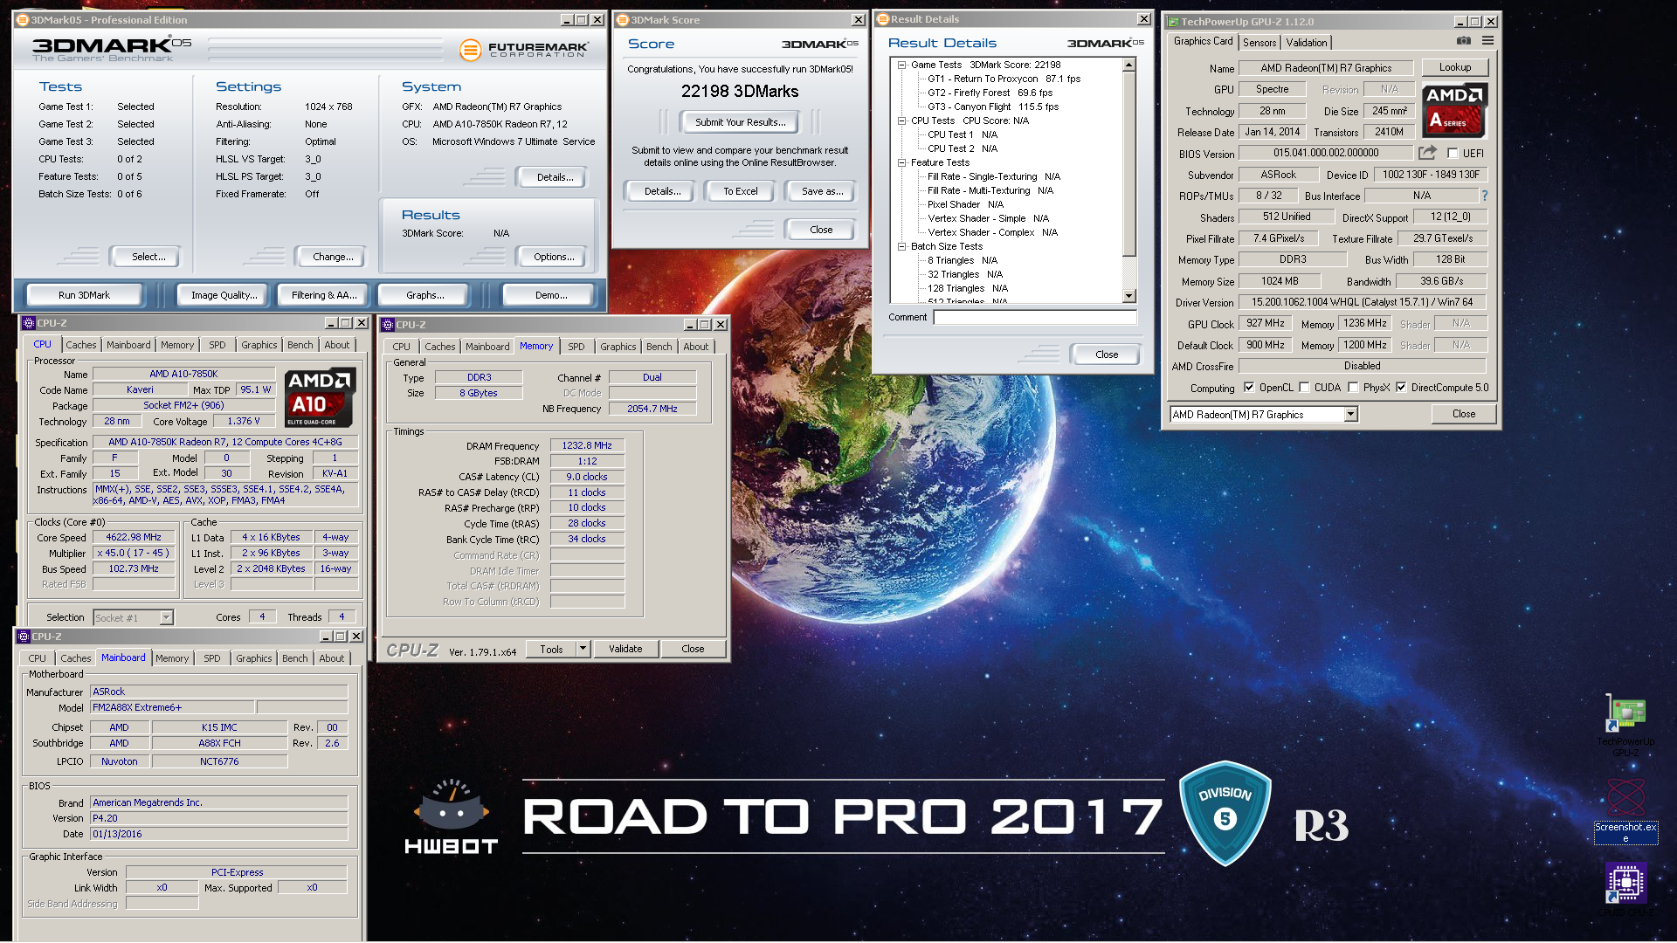This screenshot has height=943, width=1677.
Task: Select Pixel Shader result row
Action: (965, 204)
